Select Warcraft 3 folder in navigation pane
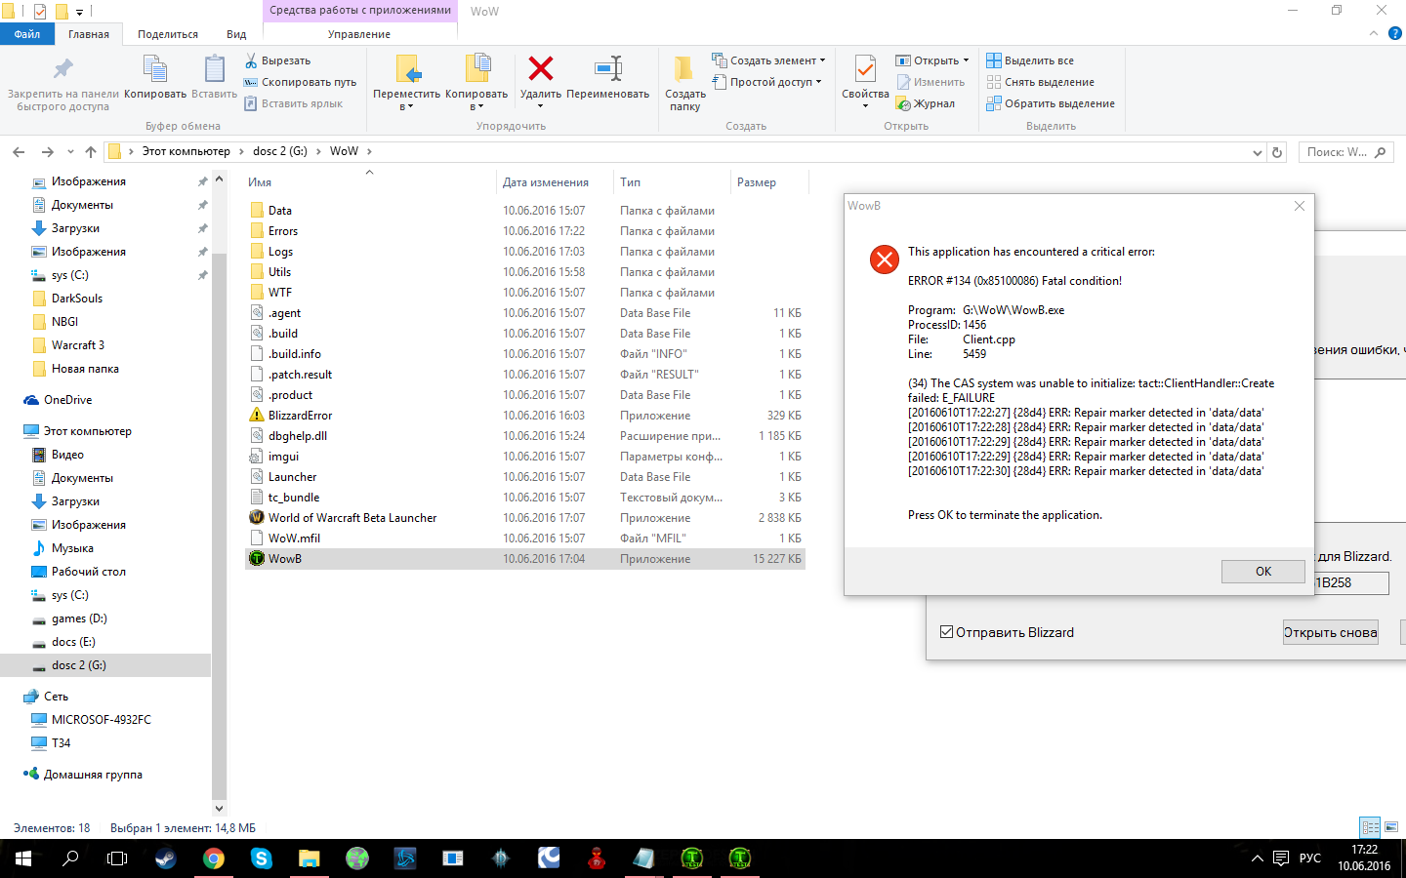 coord(78,345)
